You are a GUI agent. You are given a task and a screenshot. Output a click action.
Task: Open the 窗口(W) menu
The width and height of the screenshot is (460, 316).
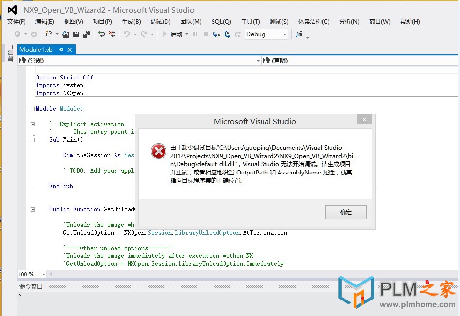click(x=379, y=22)
